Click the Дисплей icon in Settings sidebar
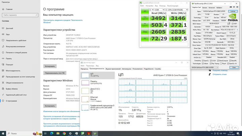Viewport: 242px width, 136px height. [x=3, y=28]
